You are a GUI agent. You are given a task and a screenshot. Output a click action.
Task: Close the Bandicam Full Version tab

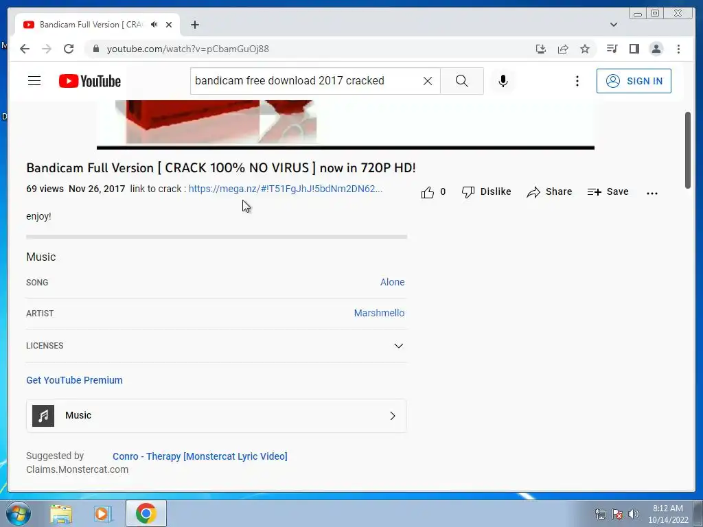(169, 25)
